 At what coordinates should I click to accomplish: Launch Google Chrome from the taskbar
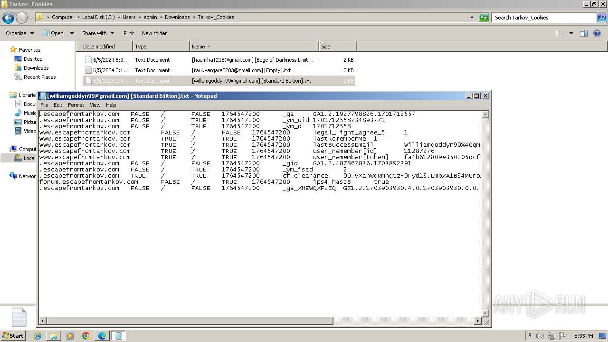[86, 336]
